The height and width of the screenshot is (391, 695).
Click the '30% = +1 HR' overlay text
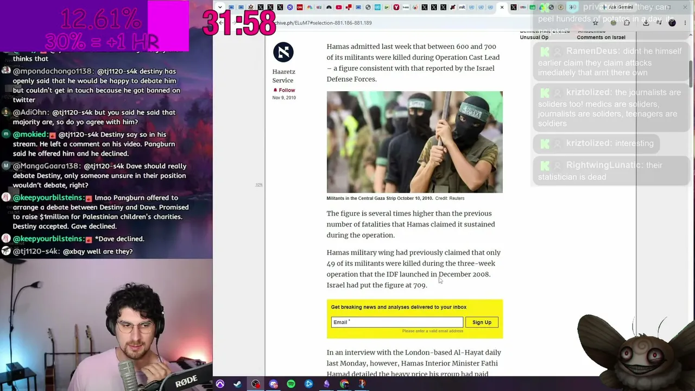102,41
